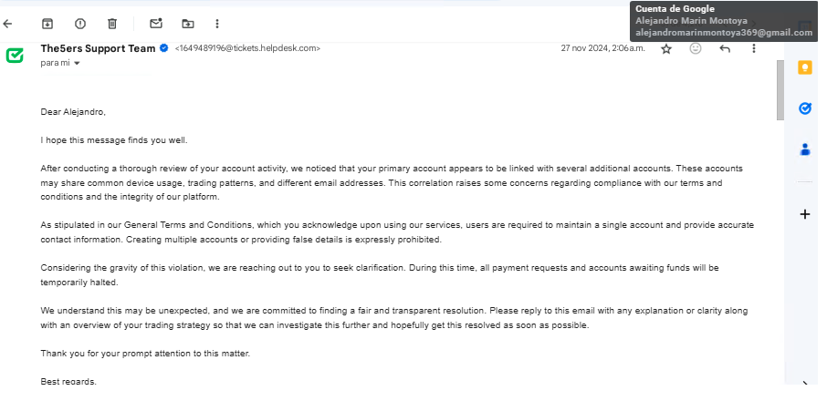Reply to The5ers Support Team email
Viewport: 827px width, 401px height.
click(725, 49)
